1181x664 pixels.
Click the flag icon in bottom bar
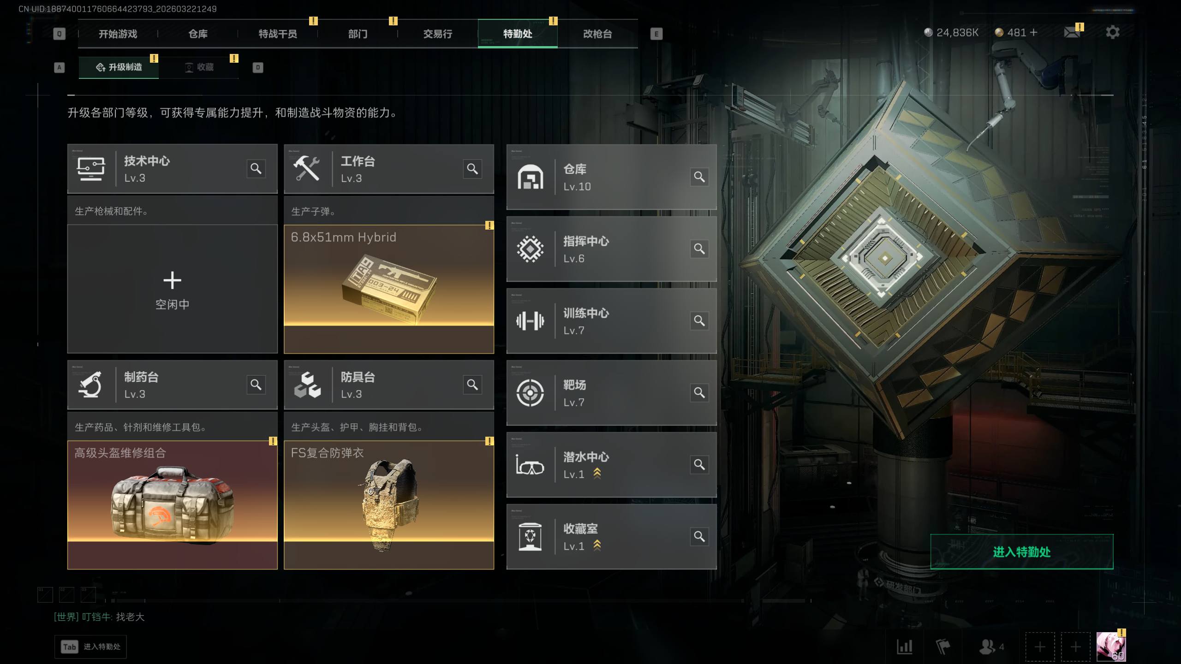pyautogui.click(x=943, y=647)
